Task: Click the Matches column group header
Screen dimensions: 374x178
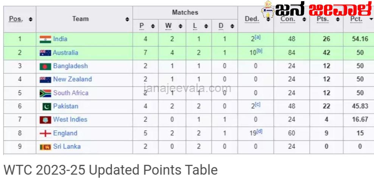Action: tap(185, 12)
